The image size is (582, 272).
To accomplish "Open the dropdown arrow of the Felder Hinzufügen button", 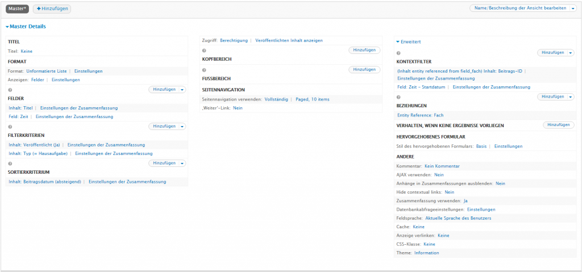I will tap(182, 90).
